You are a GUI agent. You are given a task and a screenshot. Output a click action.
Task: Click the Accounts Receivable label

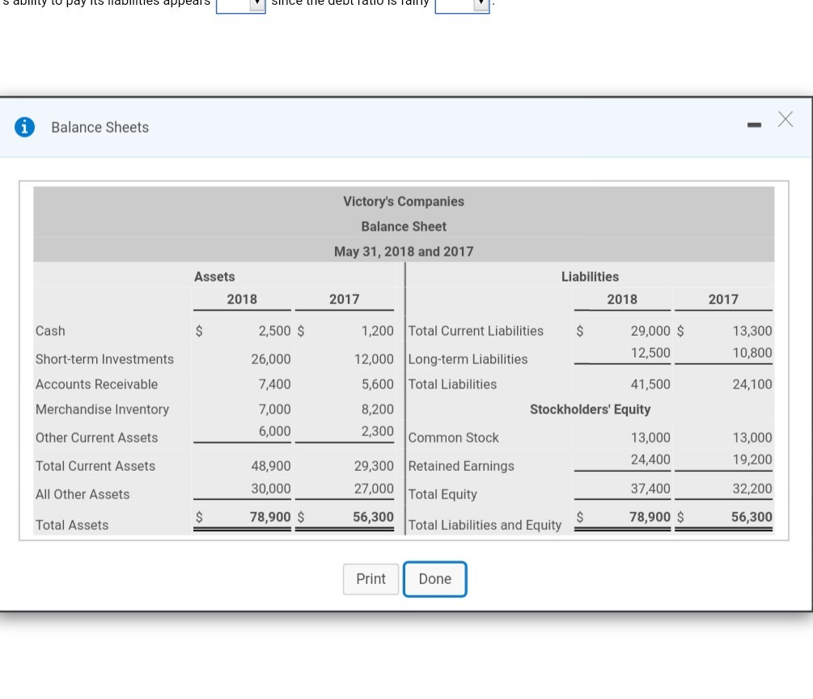[x=96, y=384]
